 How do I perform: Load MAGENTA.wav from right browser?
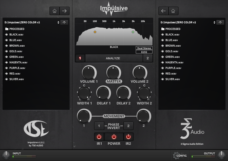coord(172,62)
